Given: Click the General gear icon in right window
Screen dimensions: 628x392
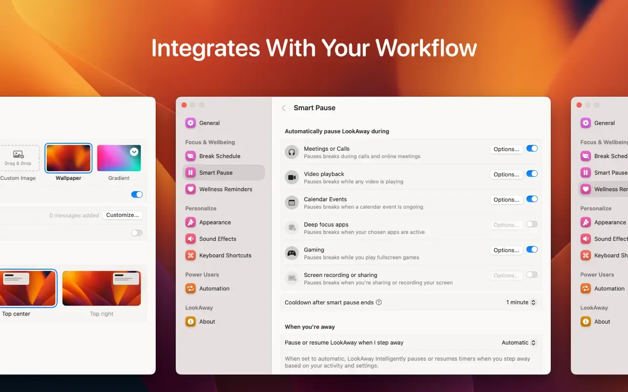Looking at the screenshot, I should 586,123.
